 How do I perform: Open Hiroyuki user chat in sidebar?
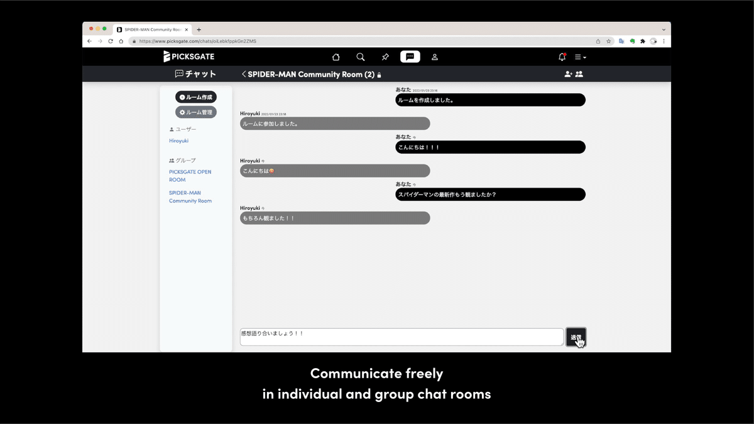(x=178, y=141)
